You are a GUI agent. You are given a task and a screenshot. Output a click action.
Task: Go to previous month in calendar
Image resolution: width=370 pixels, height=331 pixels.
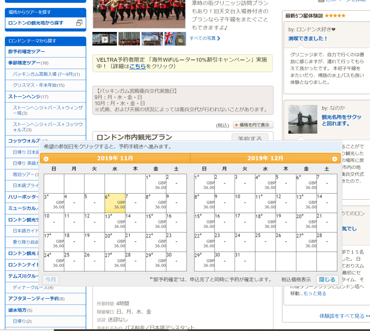tap(46, 159)
